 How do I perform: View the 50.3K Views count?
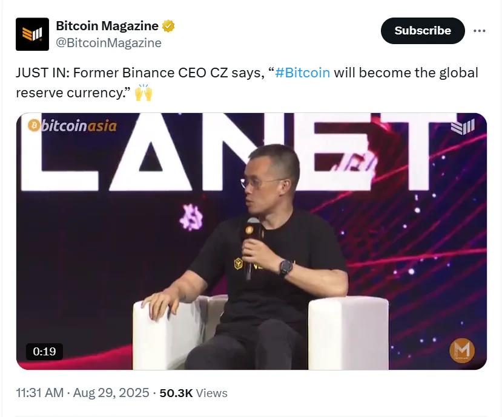click(x=193, y=393)
